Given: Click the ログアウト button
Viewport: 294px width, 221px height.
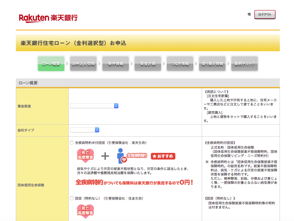Looking at the screenshot, I should tap(265, 14).
